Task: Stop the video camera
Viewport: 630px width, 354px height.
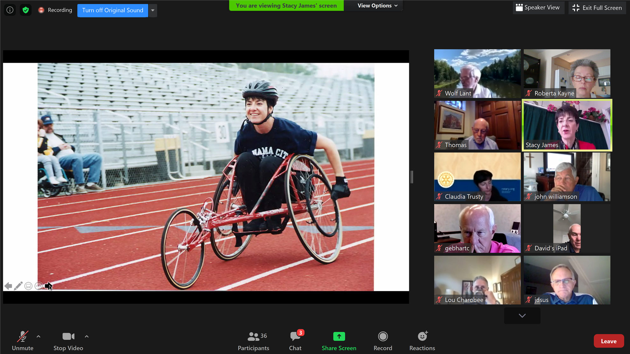Action: pos(68,341)
